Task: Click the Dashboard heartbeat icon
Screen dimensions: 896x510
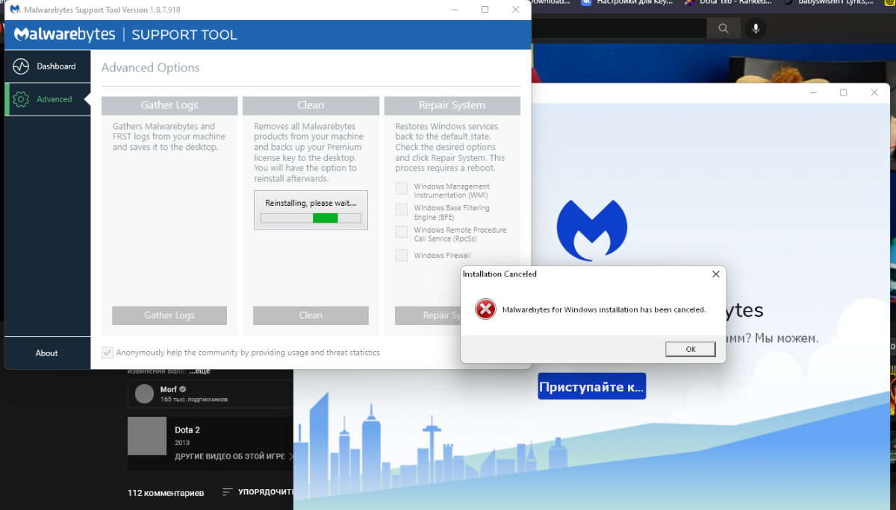Action: coord(21,66)
